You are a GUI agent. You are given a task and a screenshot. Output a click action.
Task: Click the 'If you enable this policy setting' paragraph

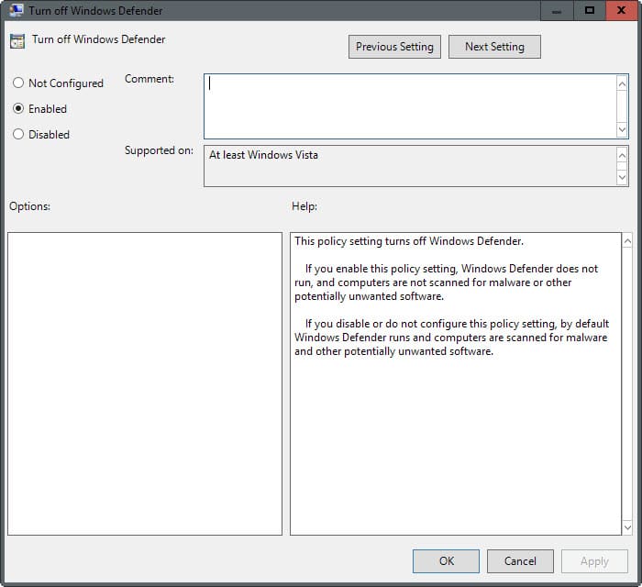[447, 282]
